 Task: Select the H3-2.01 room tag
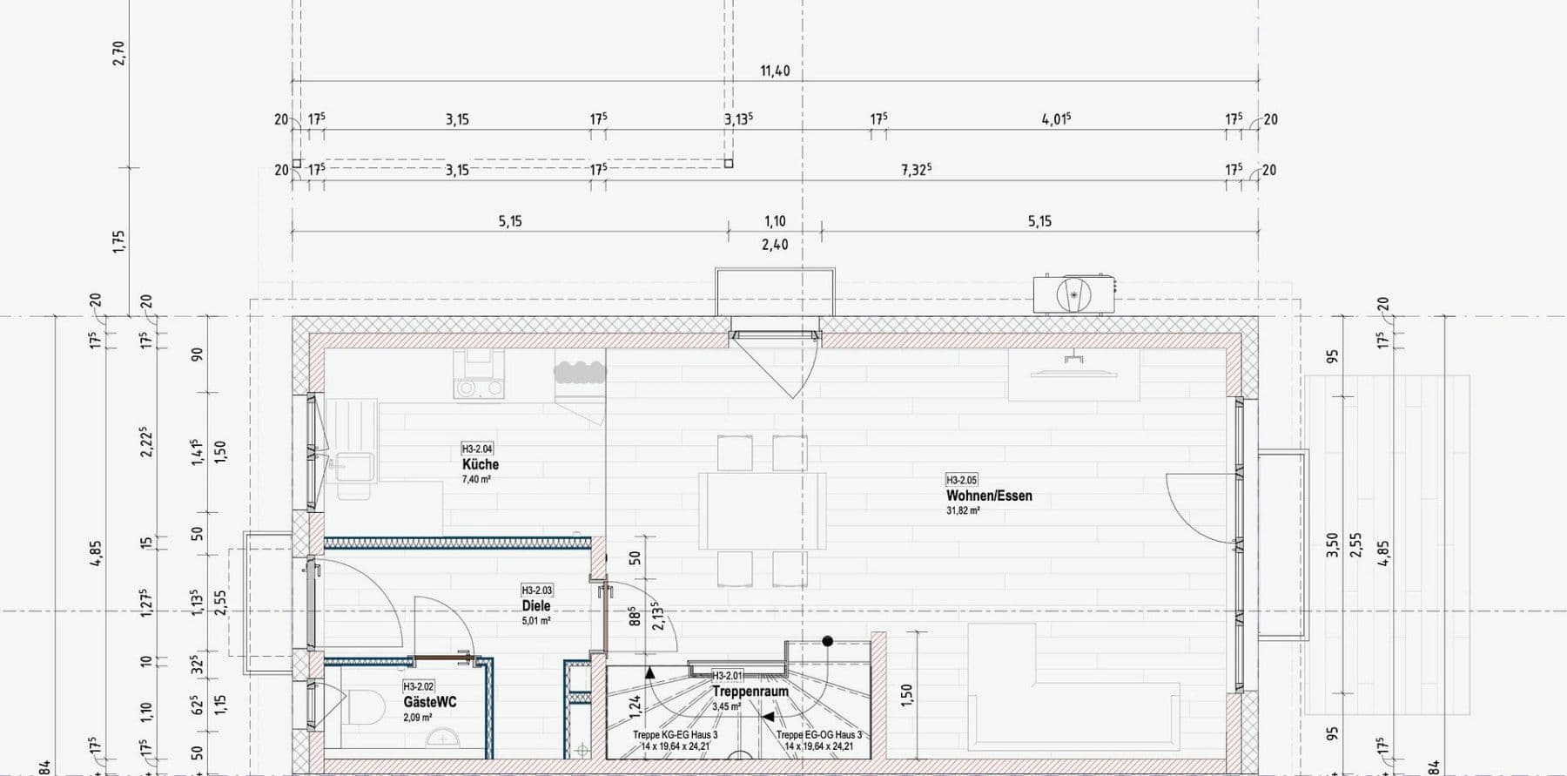coord(728,676)
